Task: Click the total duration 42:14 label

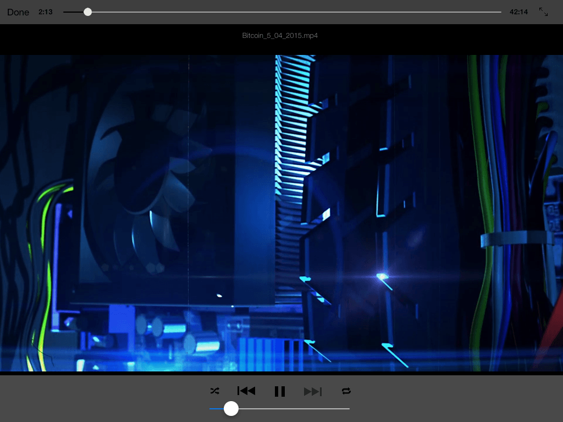Action: [518, 12]
